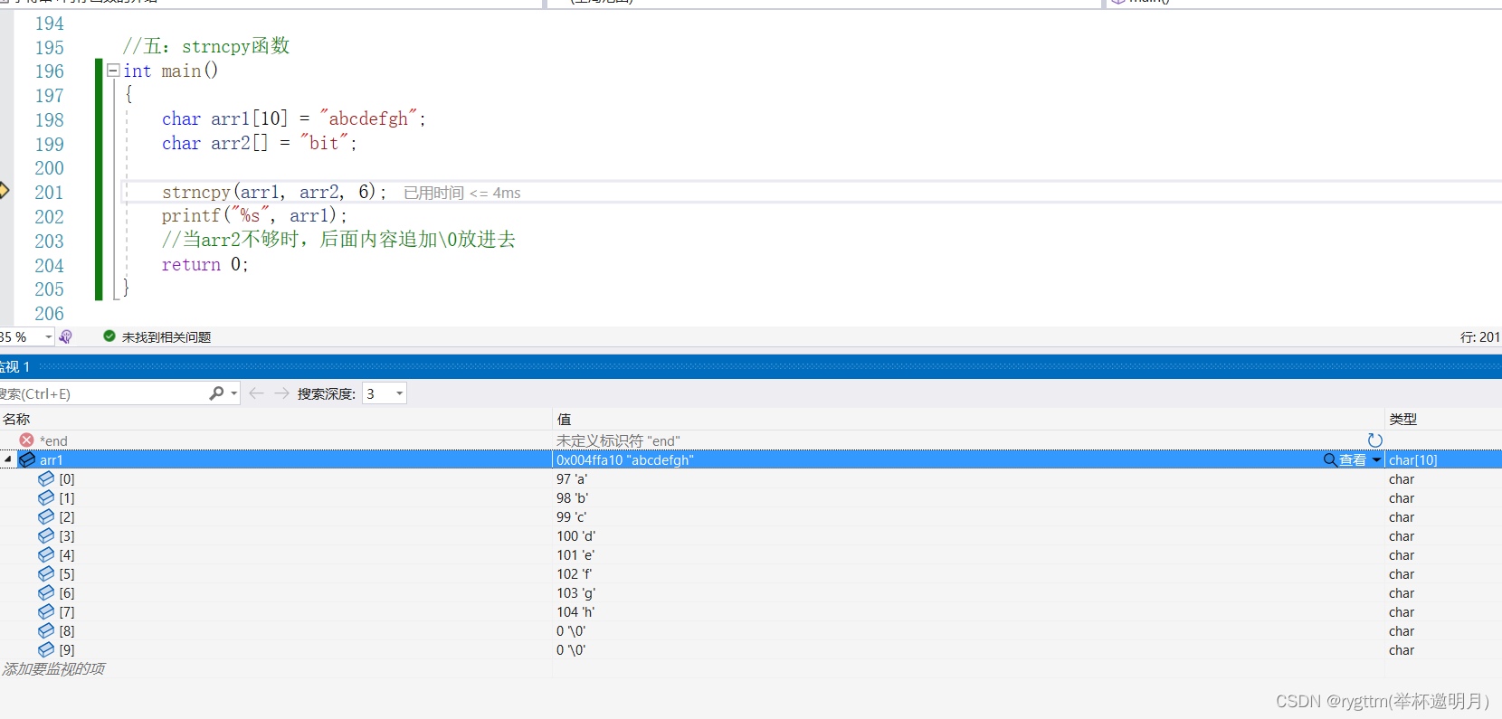The image size is (1502, 719).
Task: Open the search options dropdown arrow
Action: click(234, 393)
